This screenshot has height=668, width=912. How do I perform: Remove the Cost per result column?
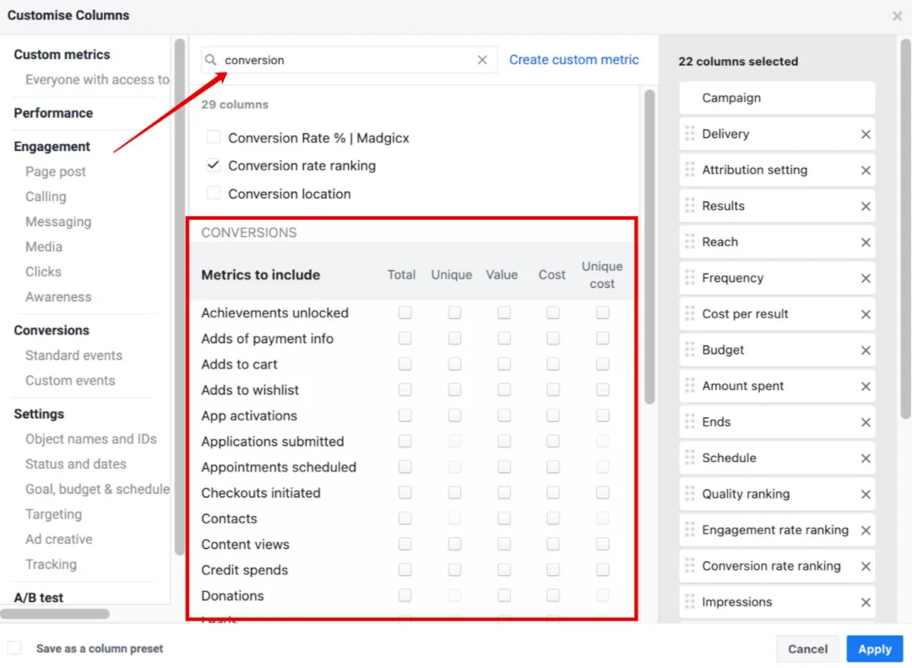pyautogui.click(x=866, y=315)
